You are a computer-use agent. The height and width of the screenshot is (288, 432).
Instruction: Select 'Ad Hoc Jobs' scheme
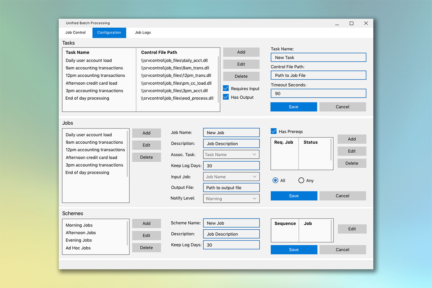(78, 248)
